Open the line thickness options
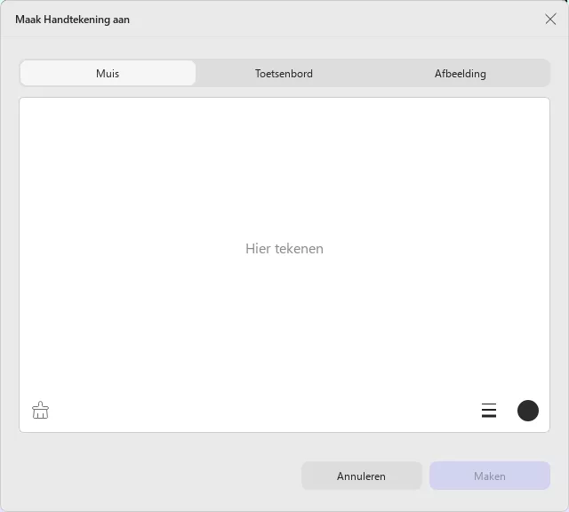Screen dimensions: 569x512 489,411
